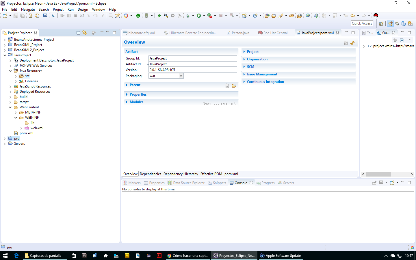Collapse the JavaProject tree node
This screenshot has height=260, width=416.
coord(5,55)
